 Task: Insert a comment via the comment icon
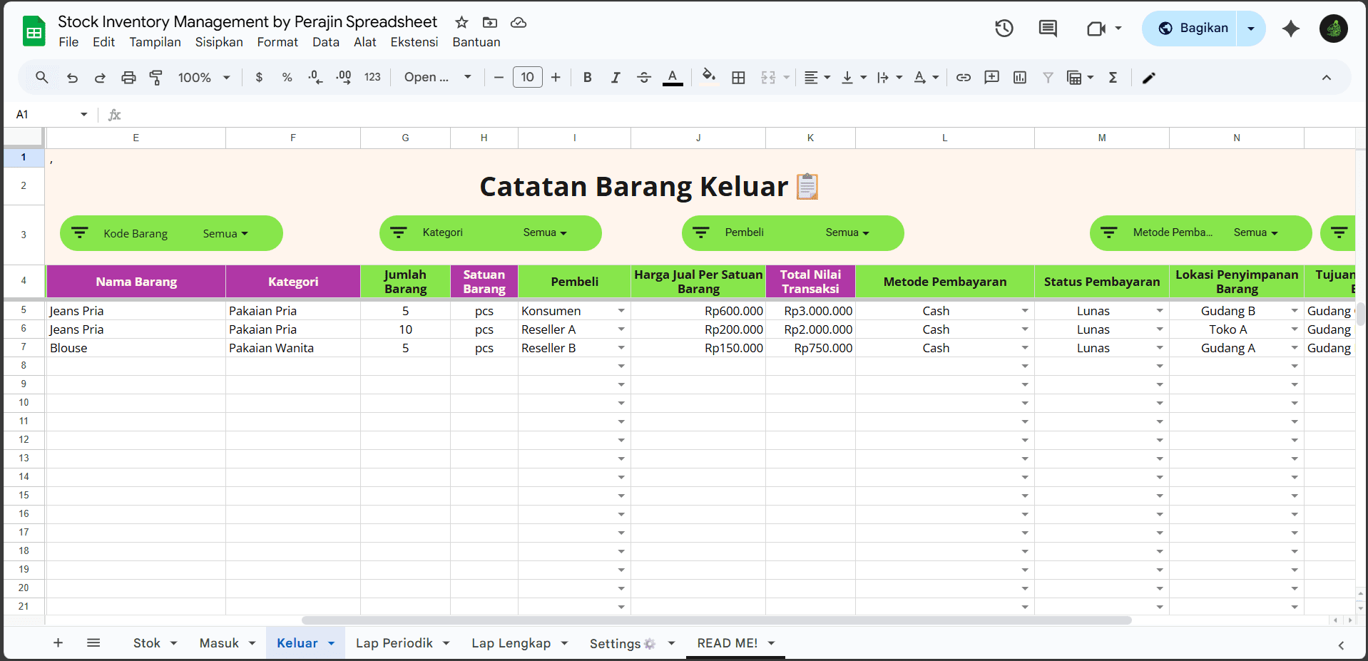pos(991,77)
